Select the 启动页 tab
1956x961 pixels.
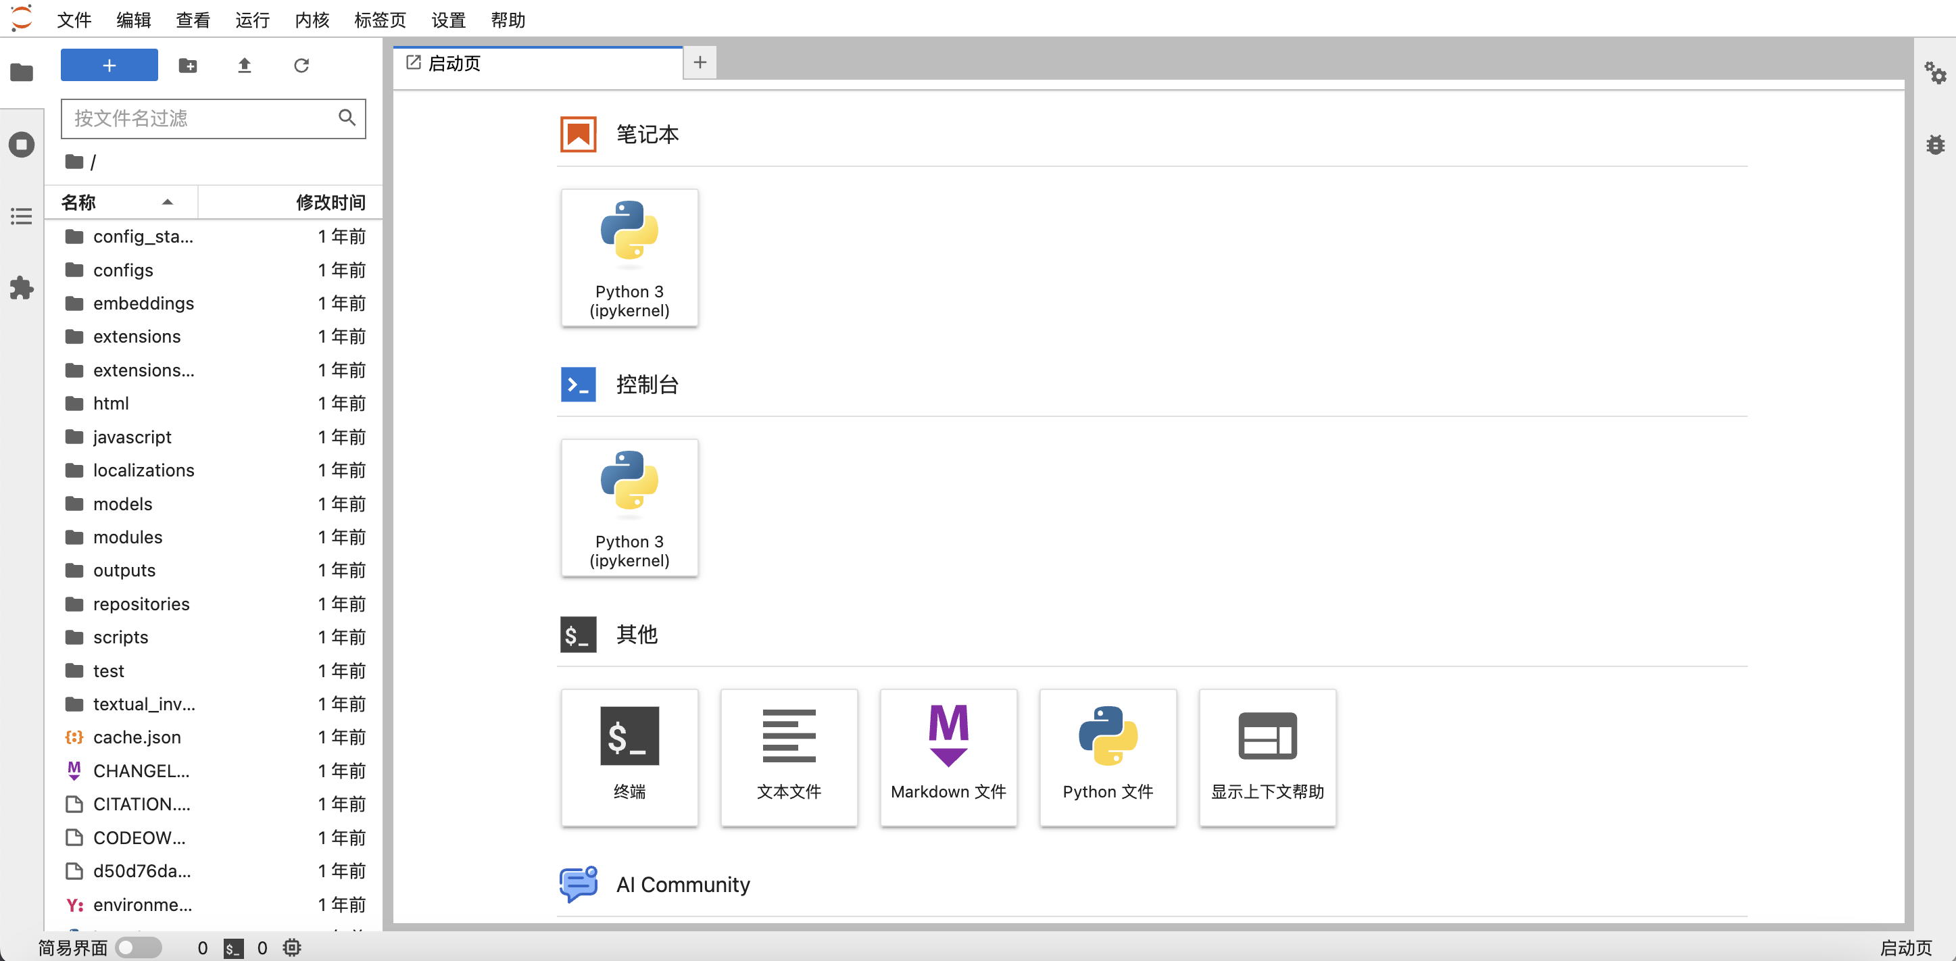tap(537, 63)
